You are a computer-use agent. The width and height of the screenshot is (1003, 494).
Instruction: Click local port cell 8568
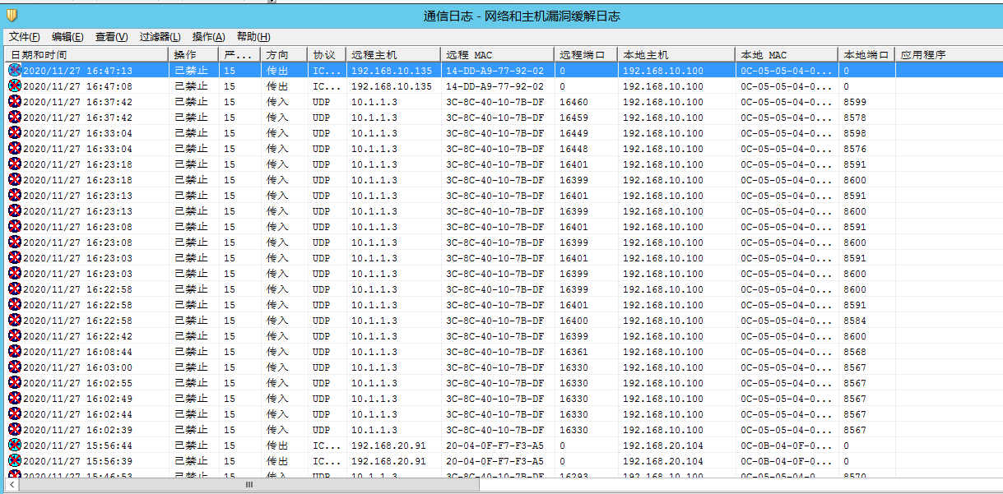click(x=854, y=352)
